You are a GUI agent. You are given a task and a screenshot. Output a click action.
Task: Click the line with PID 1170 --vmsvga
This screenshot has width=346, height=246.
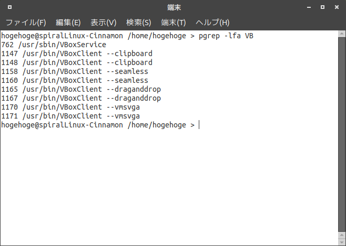(70, 107)
